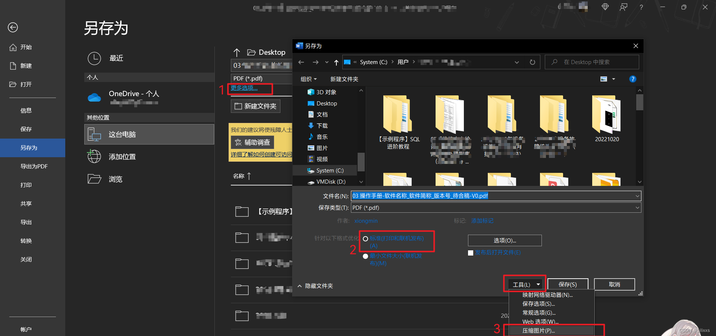
Task: Open the 【示例程序】 folder in the backstage list
Action: pyautogui.click(x=263, y=212)
